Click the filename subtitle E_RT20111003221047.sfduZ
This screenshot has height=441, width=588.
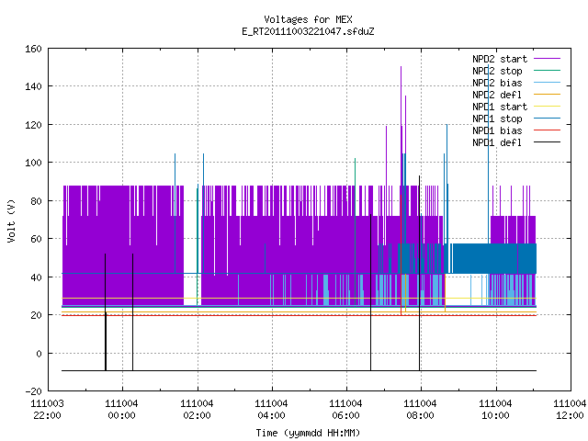click(x=309, y=31)
